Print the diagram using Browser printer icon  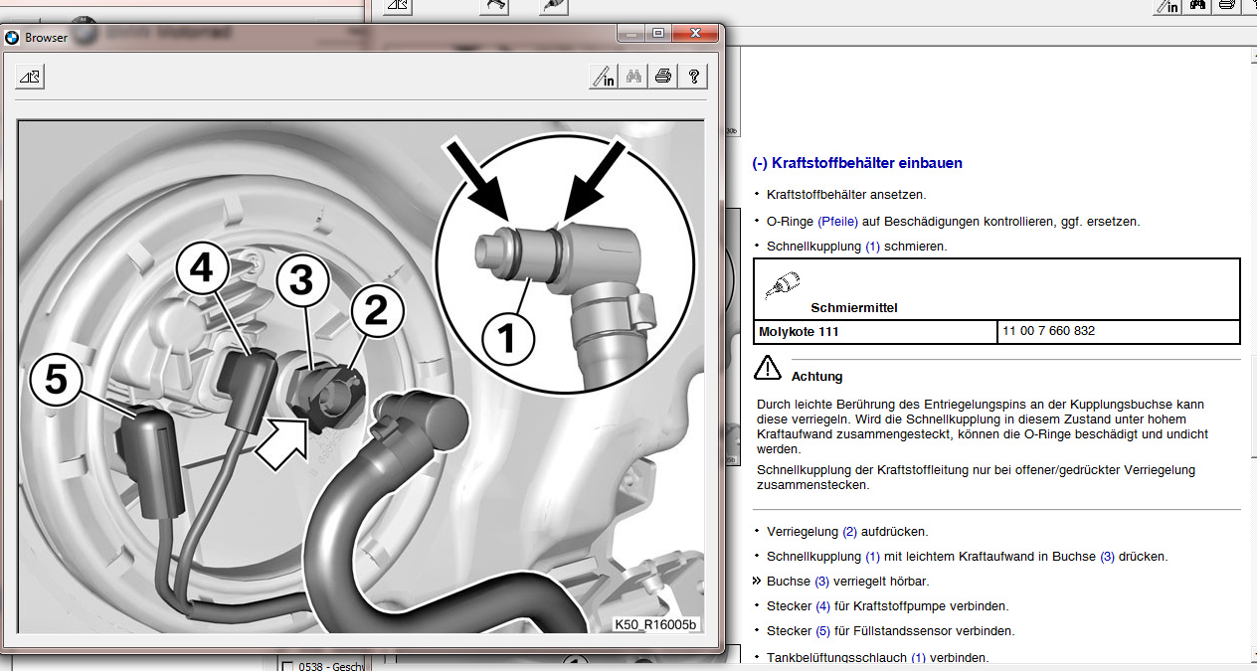(663, 77)
